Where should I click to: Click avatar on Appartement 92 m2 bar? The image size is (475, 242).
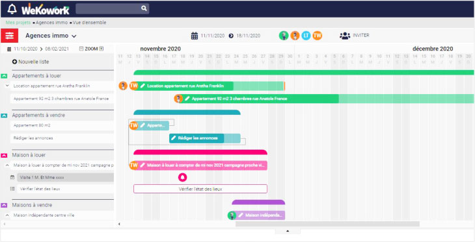pos(178,99)
